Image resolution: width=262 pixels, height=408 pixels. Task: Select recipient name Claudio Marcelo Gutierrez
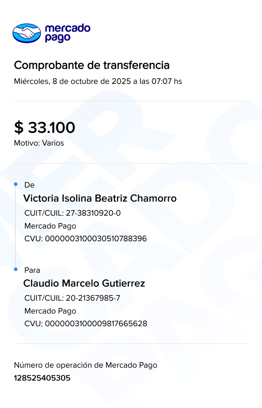(x=84, y=283)
